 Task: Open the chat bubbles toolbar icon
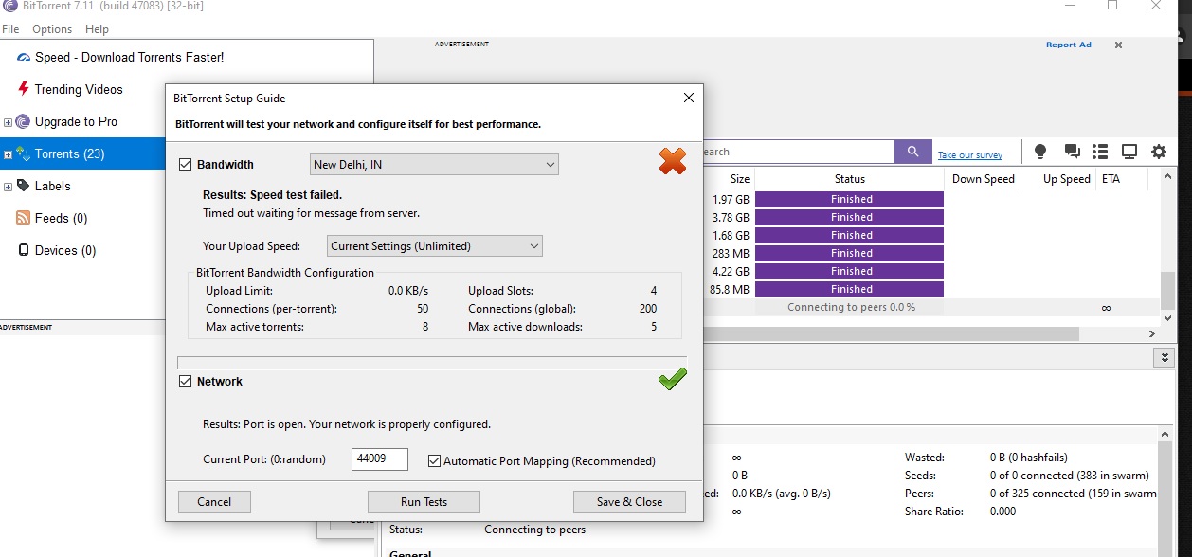pyautogui.click(x=1072, y=152)
